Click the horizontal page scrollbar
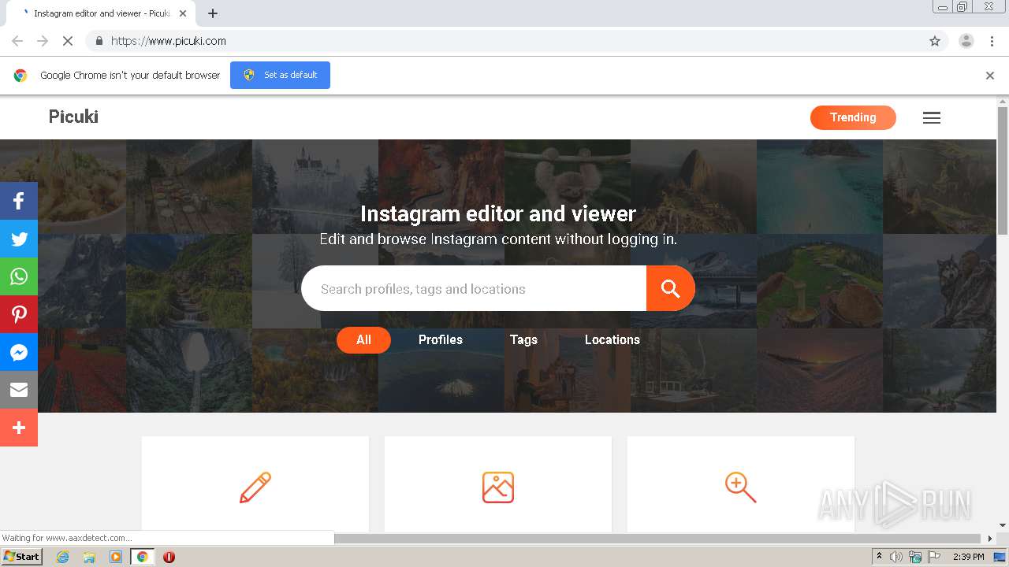1009x567 pixels. pos(658,539)
